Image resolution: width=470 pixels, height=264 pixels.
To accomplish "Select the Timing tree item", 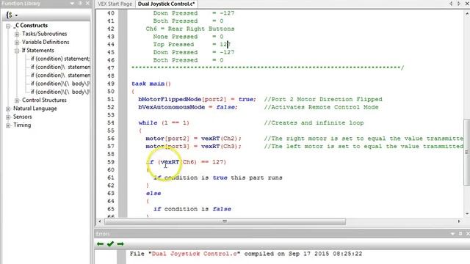I will click(x=22, y=125).
